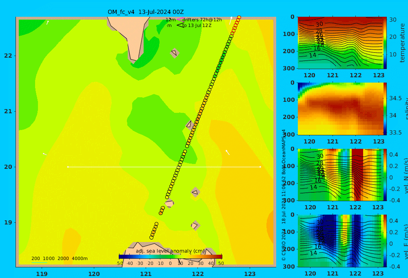The width and height of the screenshot is (408, 278).
Task: Click the sea level anomaly color bar
Action: click(x=171, y=257)
